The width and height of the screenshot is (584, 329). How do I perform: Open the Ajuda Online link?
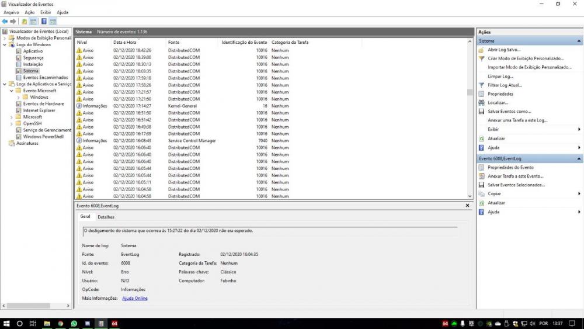coord(135,299)
